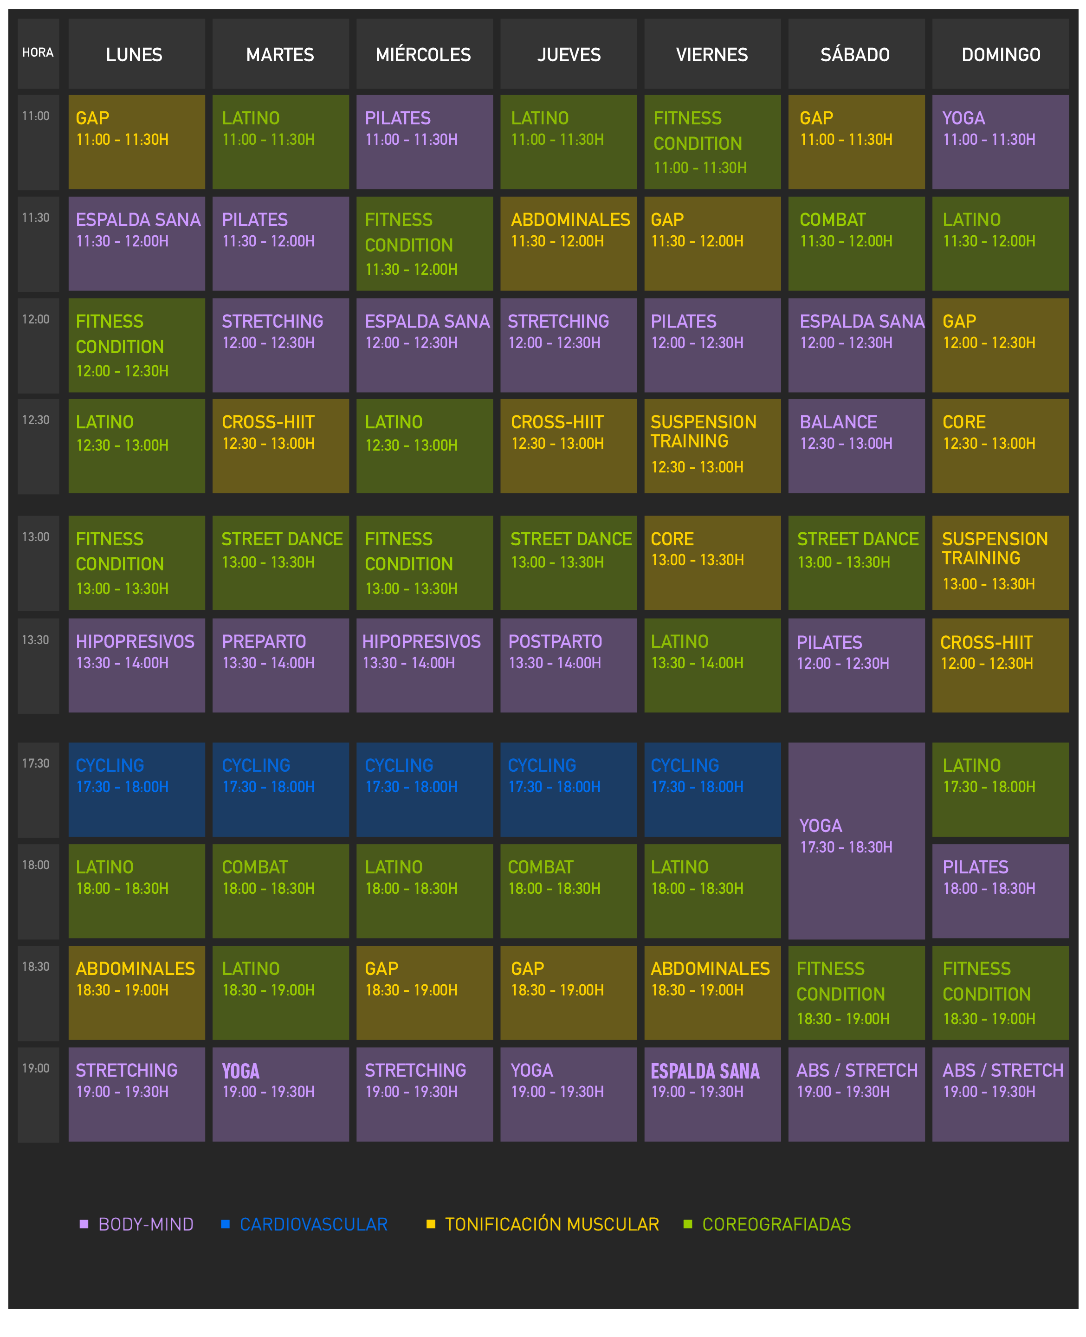Open Friday ESPALDA SANA 19:00 class

[x=712, y=1095]
